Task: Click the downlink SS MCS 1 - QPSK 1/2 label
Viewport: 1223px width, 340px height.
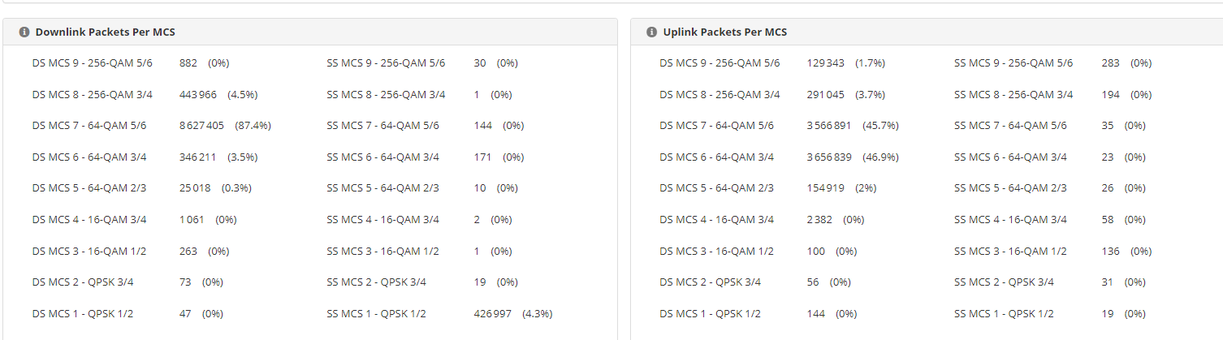Action: pos(376,314)
